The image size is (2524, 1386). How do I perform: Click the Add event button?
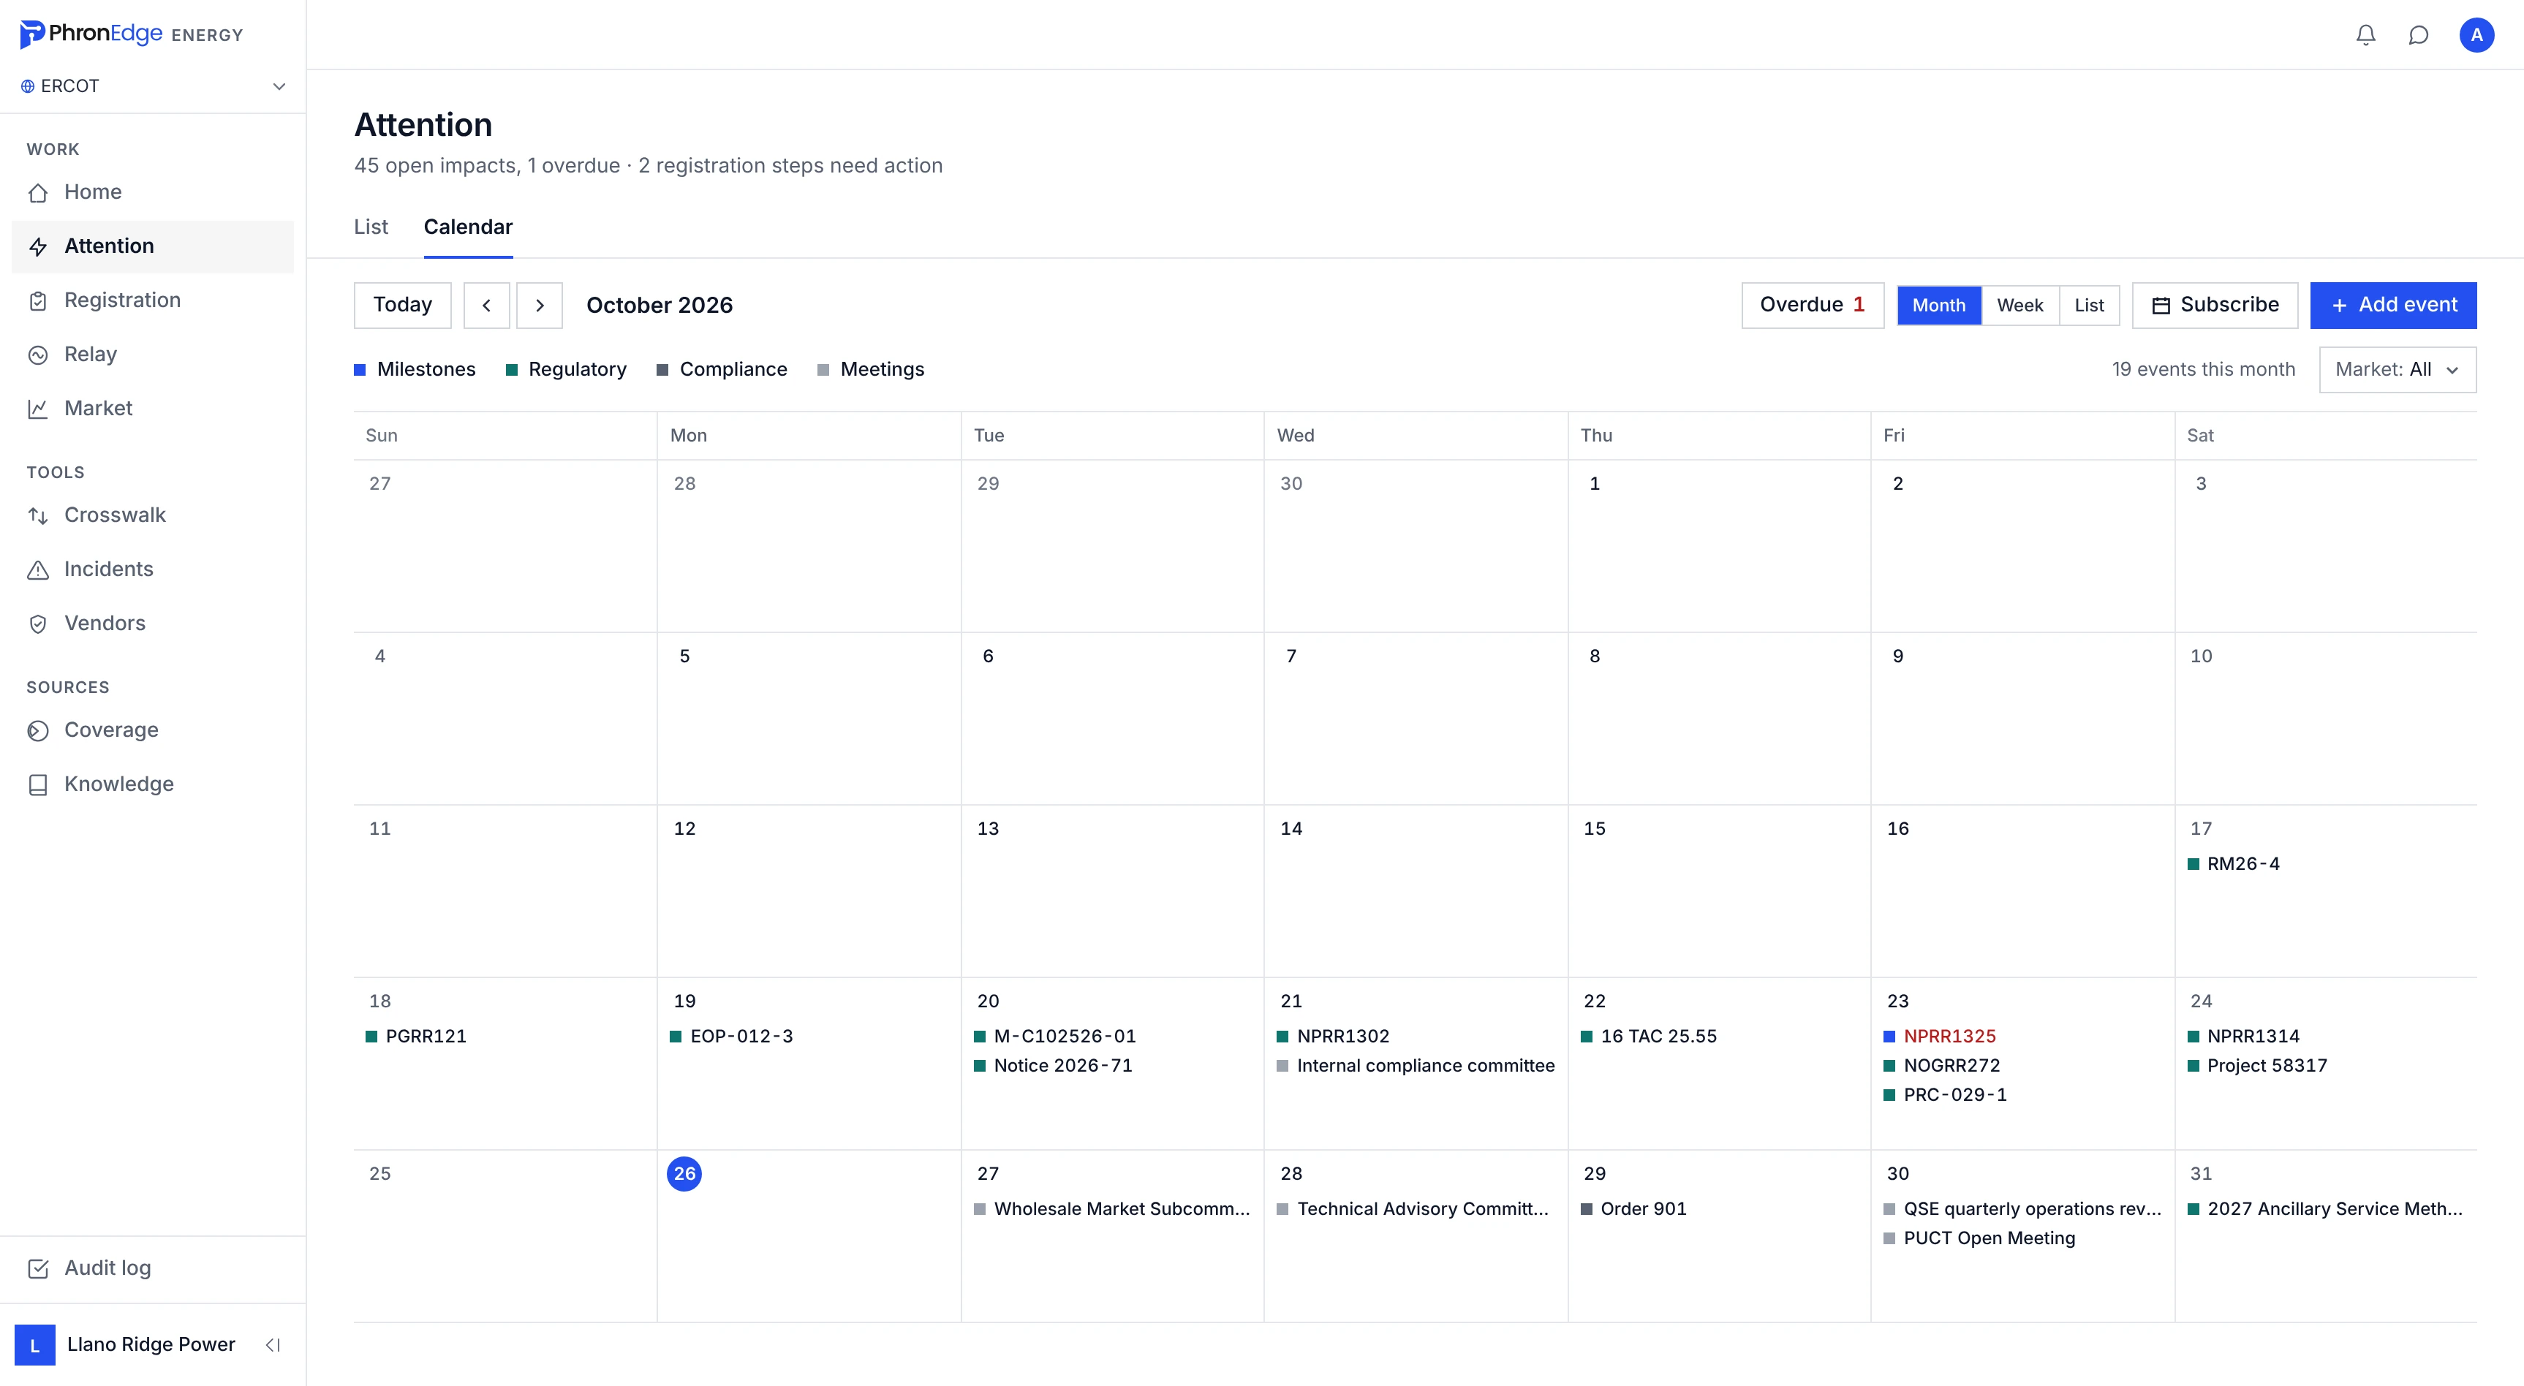tap(2392, 306)
